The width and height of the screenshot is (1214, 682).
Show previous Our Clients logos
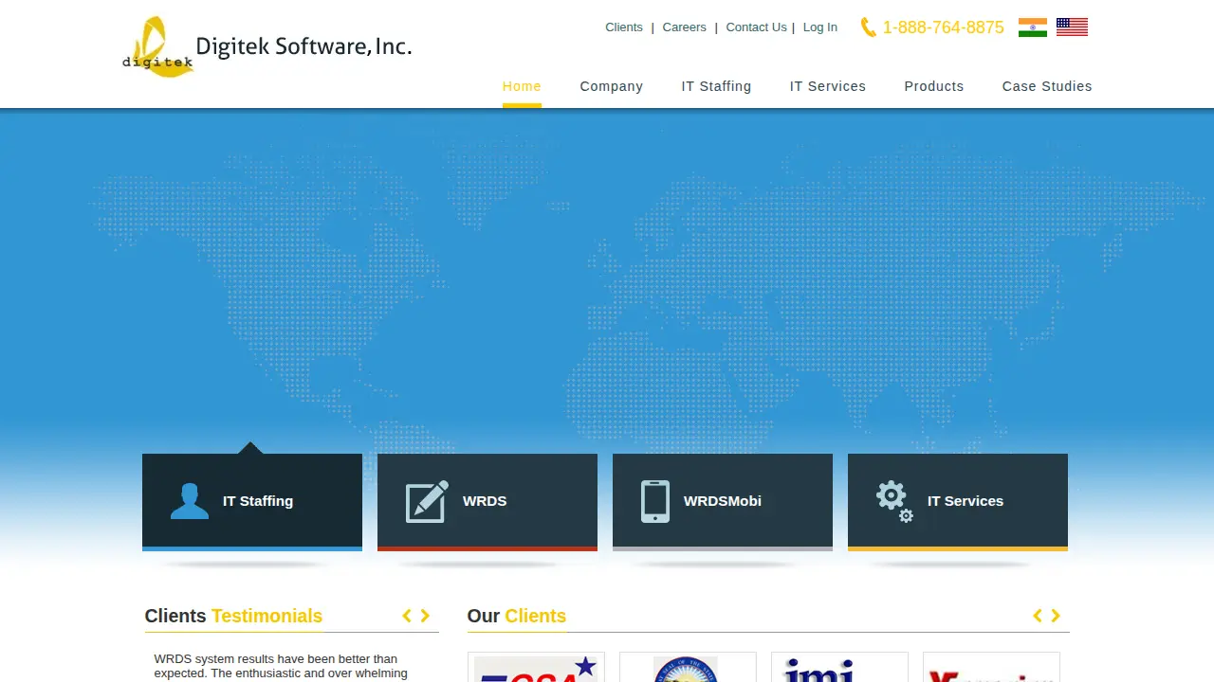click(x=1038, y=616)
